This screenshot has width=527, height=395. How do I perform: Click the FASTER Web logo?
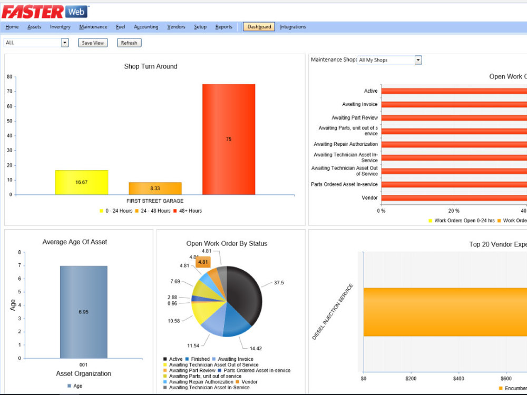click(45, 12)
